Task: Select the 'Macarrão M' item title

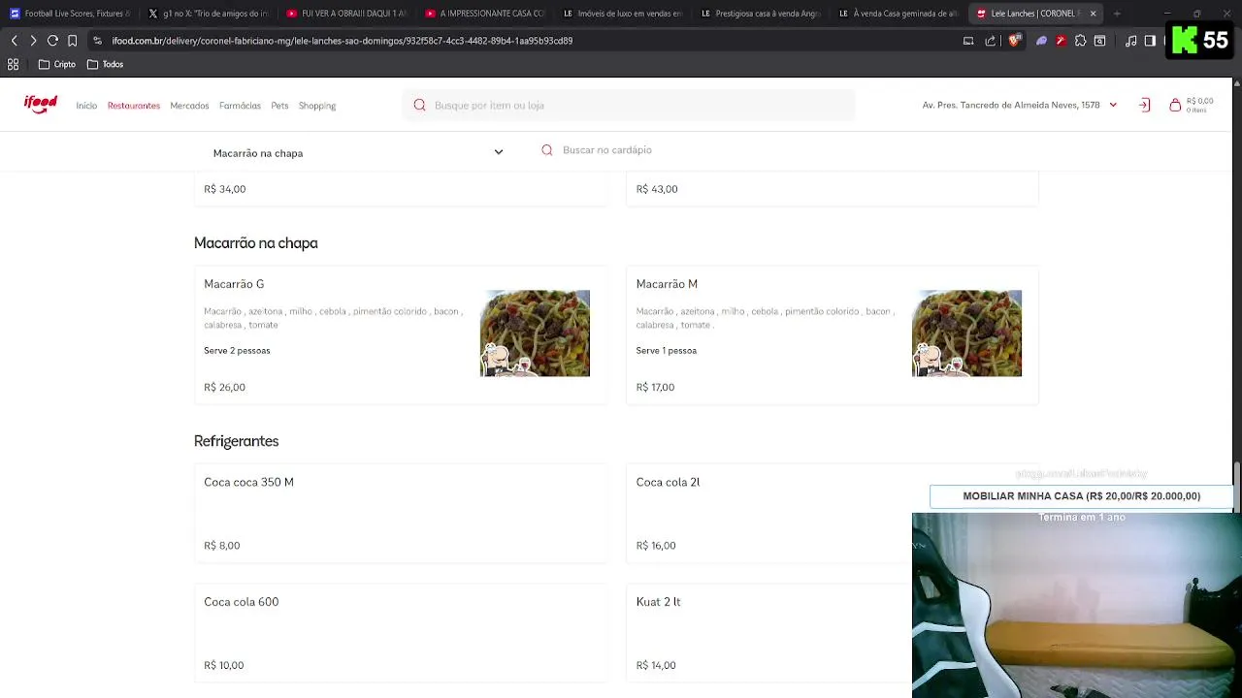Action: click(667, 284)
